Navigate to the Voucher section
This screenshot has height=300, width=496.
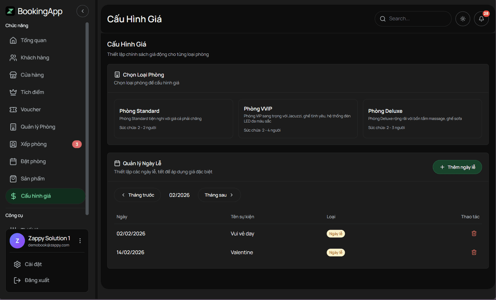click(x=31, y=110)
